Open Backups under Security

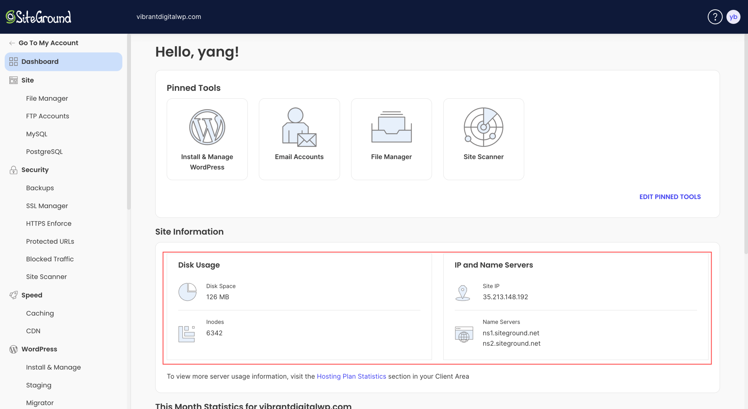(40, 188)
